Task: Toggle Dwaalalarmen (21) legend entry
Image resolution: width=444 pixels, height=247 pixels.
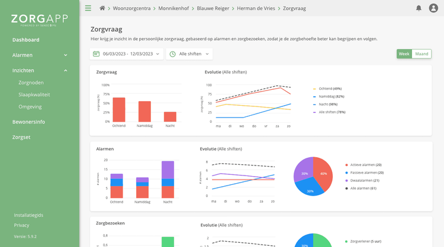Action: pos(362,181)
